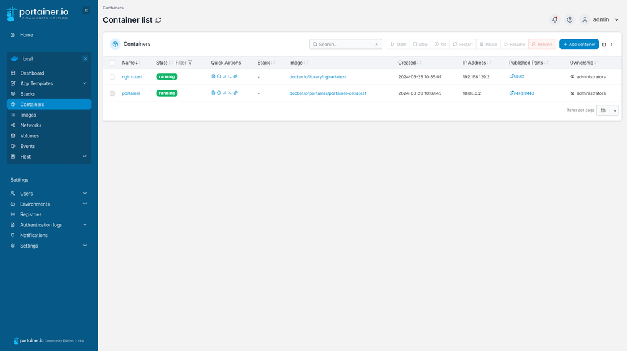
Task: Open the notifications bell icon
Action: [x=554, y=19]
